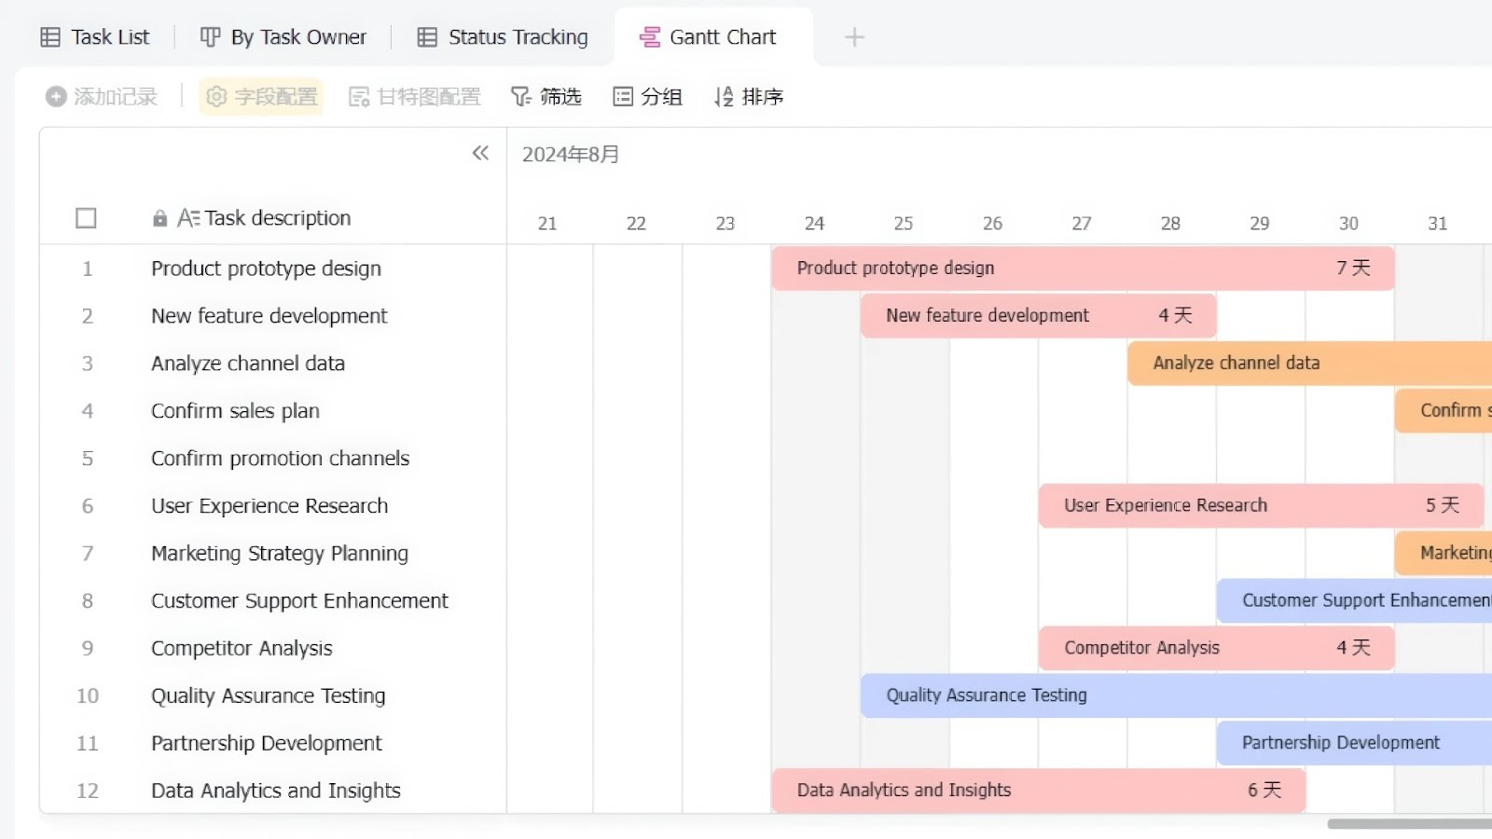The width and height of the screenshot is (1492, 839).
Task: Click the 筛选 filter funnel icon
Action: pos(520,96)
